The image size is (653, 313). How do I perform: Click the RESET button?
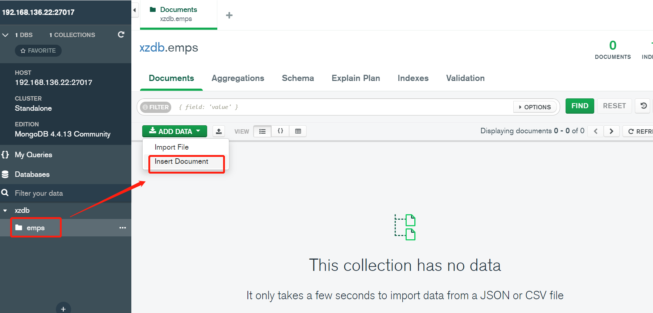coord(614,106)
